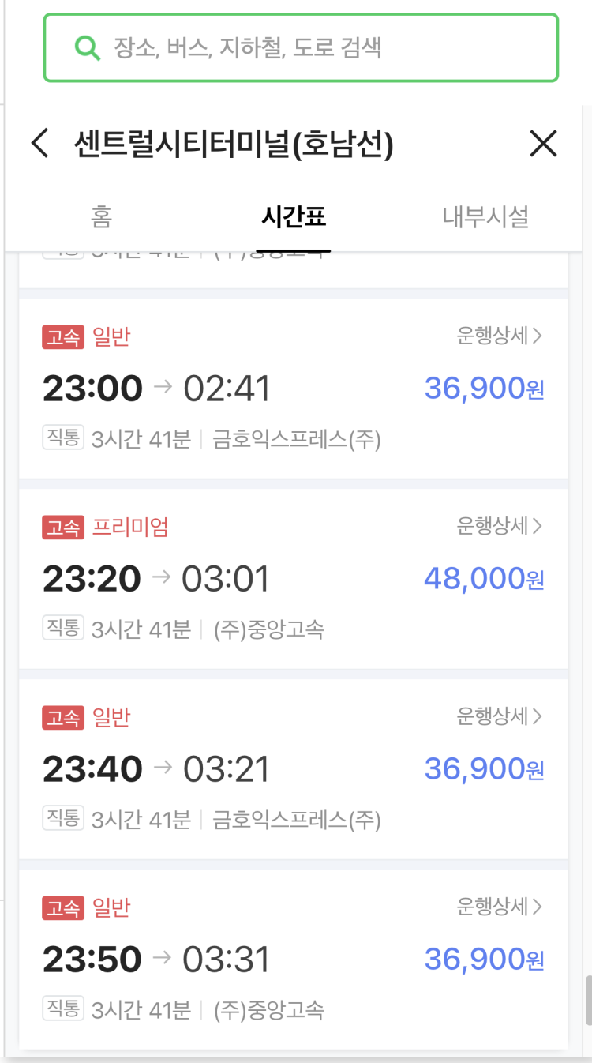Image resolution: width=592 pixels, height=1063 pixels.
Task: Click the 48,000원 premium fare
Action: pyautogui.click(x=484, y=580)
